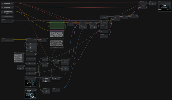Image resolution: width=172 pixels, height=100 pixels.
Task: Select the open-palm robotic hand image thumbnail
Action: click(x=30, y=95)
